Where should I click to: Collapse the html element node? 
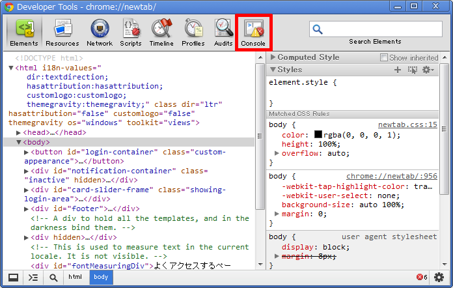pyautogui.click(x=11, y=68)
